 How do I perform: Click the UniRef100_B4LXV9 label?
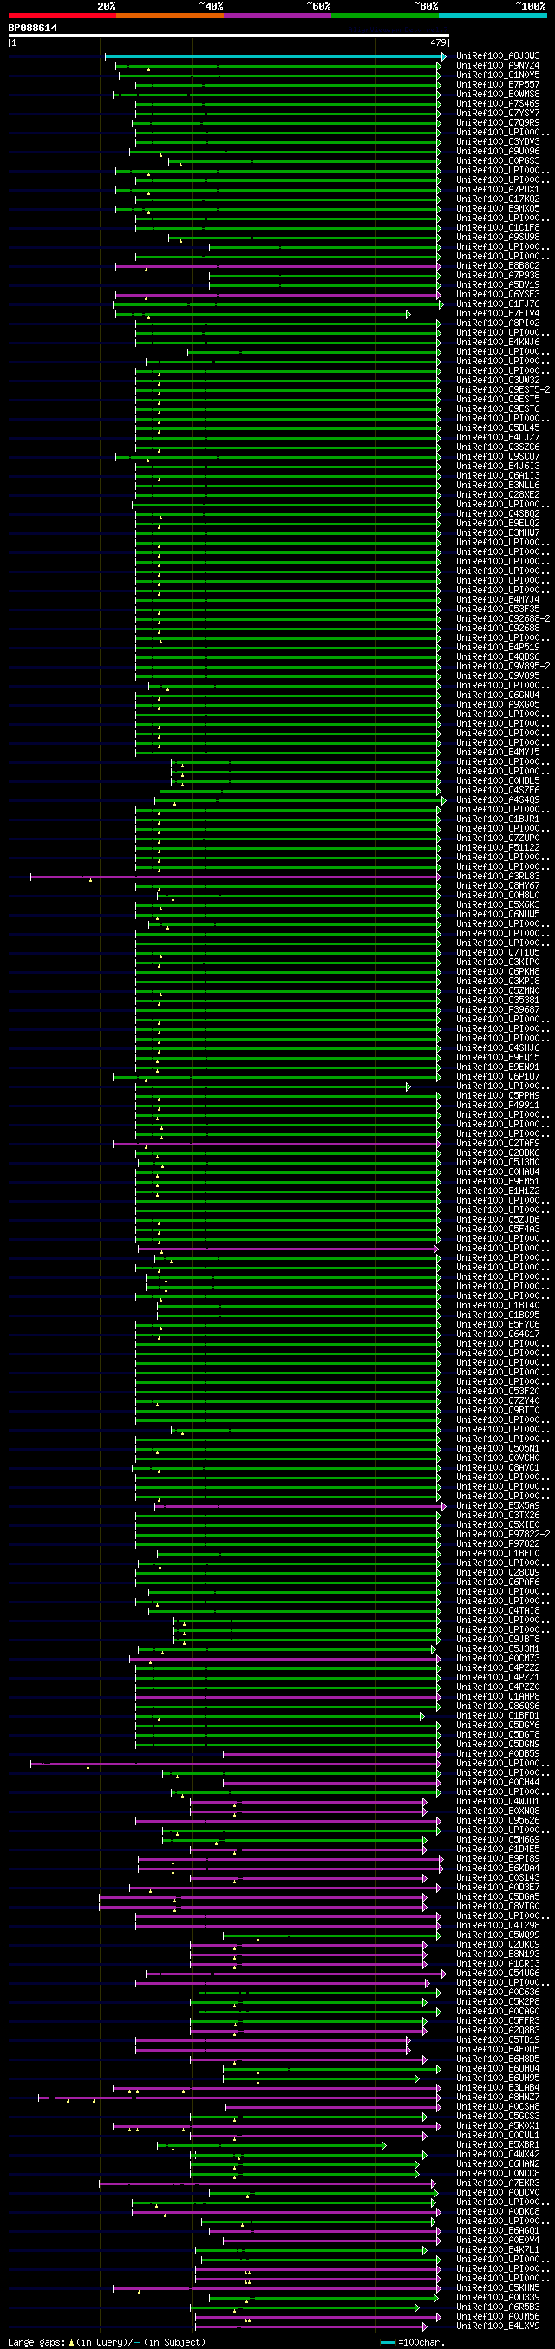coord(498,2326)
